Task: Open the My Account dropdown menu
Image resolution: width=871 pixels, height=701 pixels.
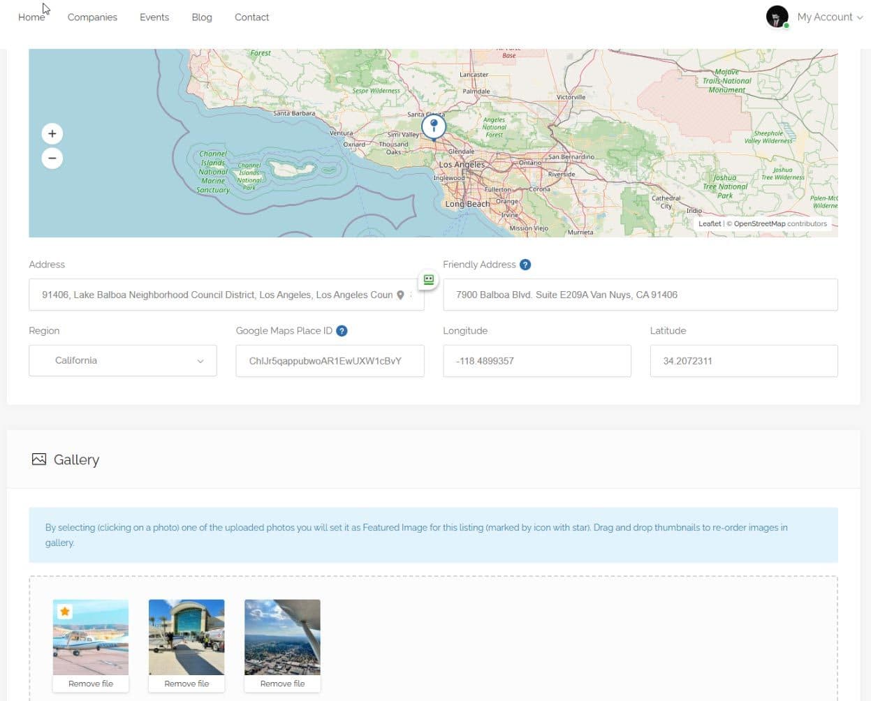Action: [829, 17]
